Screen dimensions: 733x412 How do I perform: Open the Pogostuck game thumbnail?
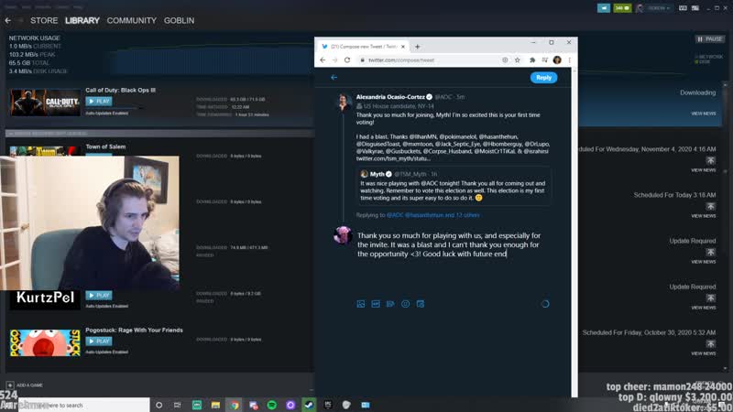[x=45, y=342]
